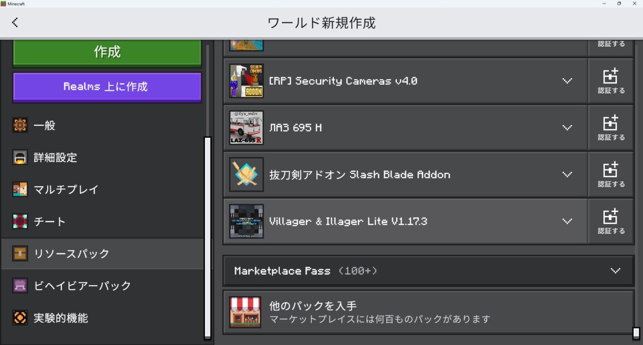
Task: Go back with the top-left arrow
Action: coord(15,22)
